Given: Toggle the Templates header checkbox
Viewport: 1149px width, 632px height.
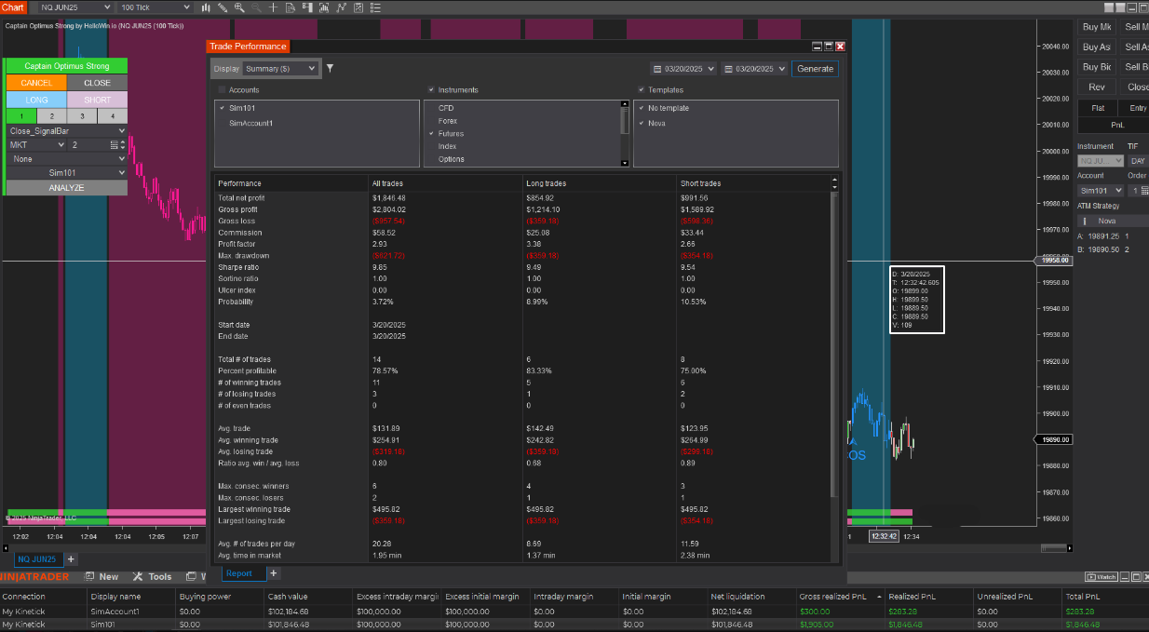Looking at the screenshot, I should coord(641,90).
